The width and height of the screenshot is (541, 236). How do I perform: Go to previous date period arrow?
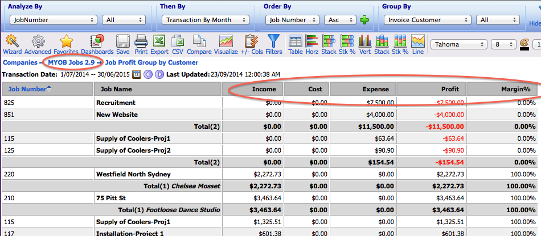(x=148, y=74)
